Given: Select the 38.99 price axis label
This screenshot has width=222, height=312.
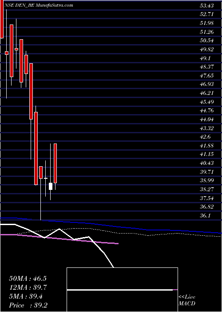Looking at the screenshot, I should coord(206,181).
